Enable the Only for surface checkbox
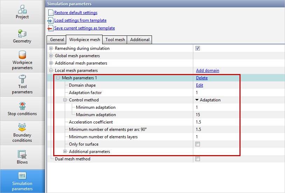285x193 pixels. pyautogui.click(x=197, y=144)
